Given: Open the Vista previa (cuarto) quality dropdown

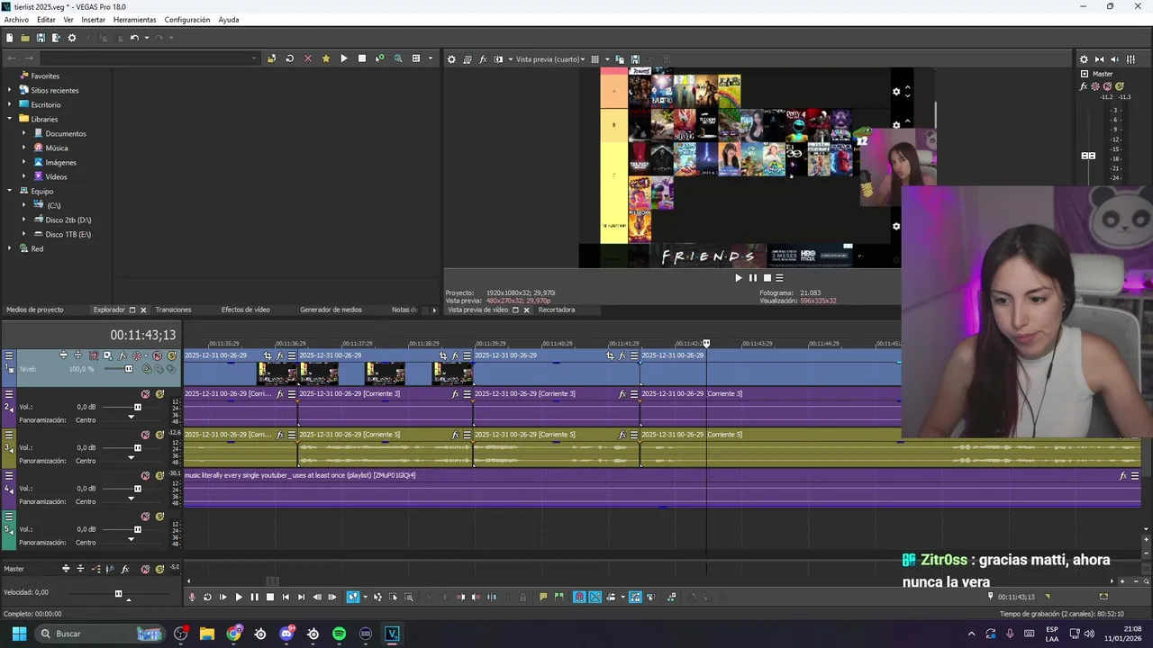Looking at the screenshot, I should click(x=550, y=59).
